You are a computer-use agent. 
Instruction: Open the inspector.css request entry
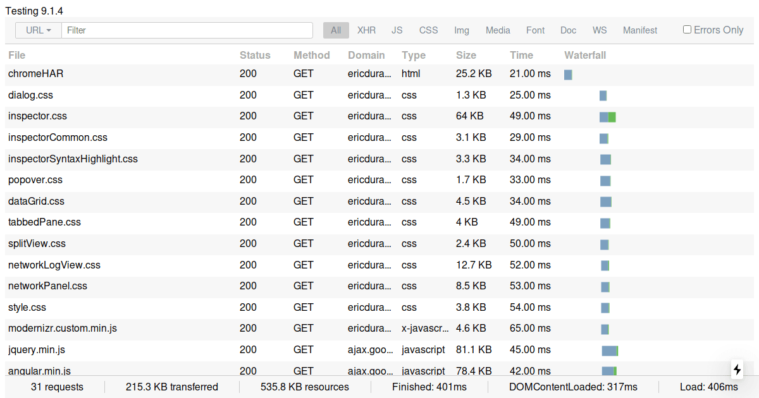(37, 116)
